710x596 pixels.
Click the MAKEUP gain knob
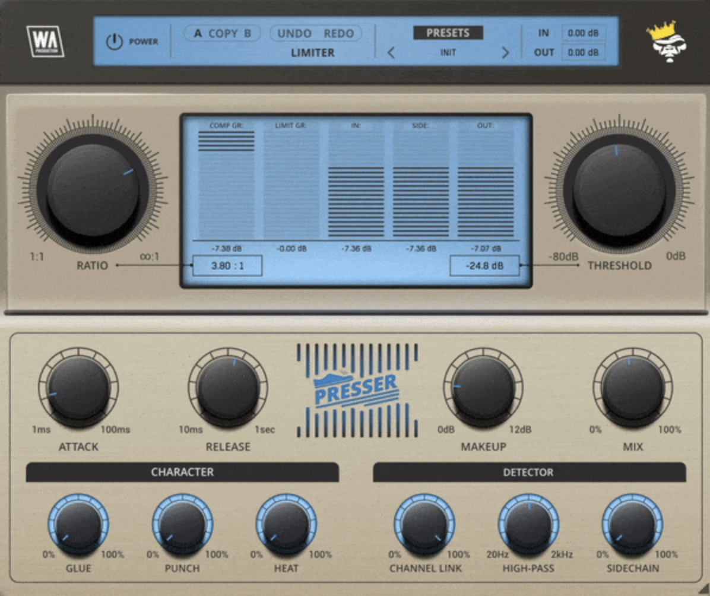(x=483, y=388)
